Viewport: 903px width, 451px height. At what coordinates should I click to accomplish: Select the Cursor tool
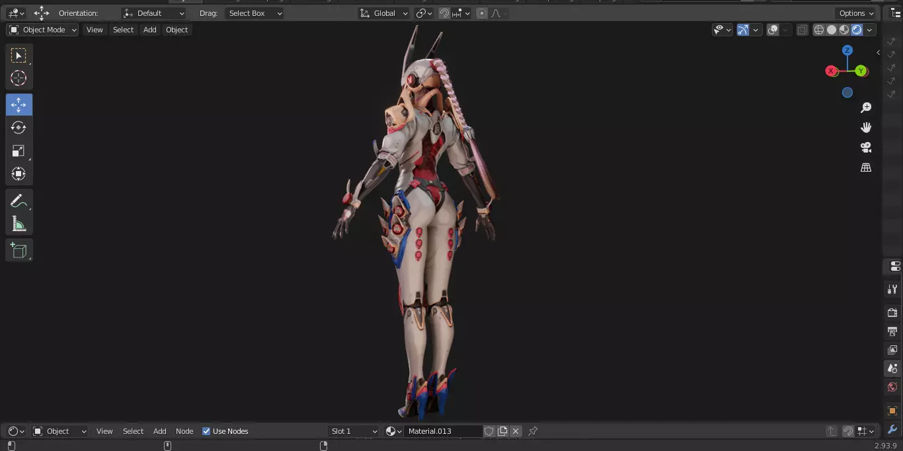[19, 78]
